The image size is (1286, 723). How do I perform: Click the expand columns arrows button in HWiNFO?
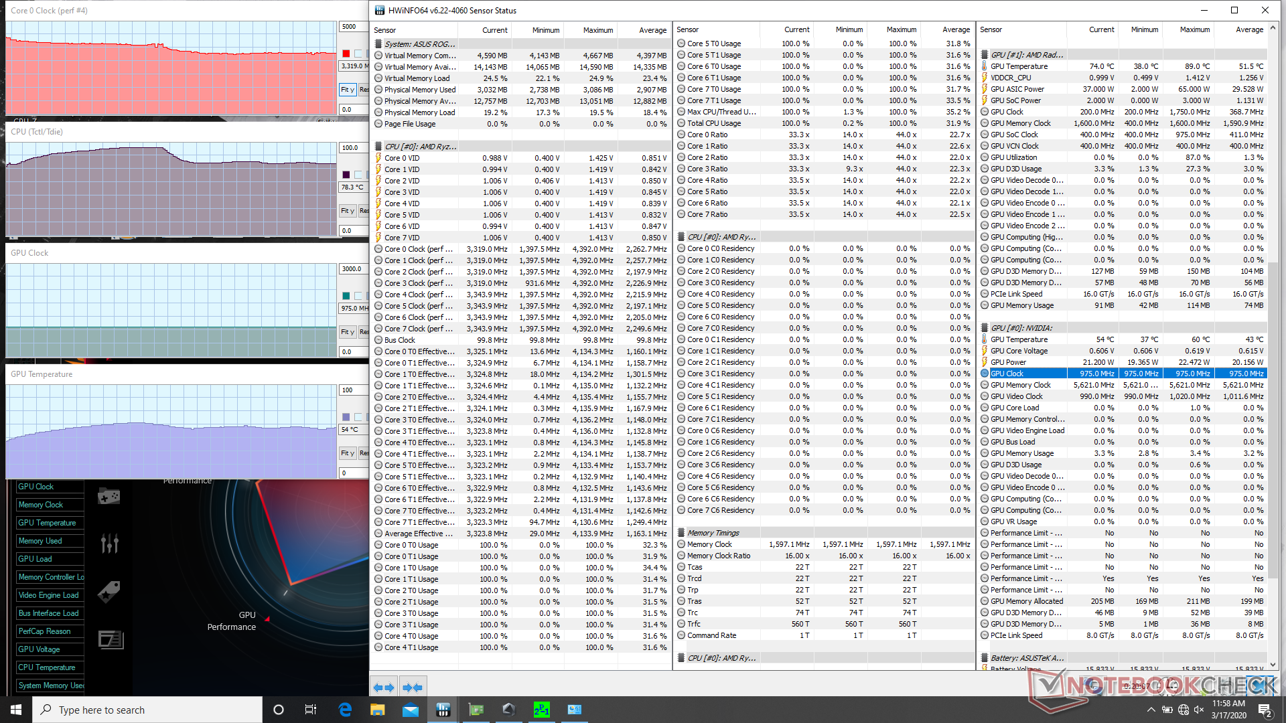384,688
